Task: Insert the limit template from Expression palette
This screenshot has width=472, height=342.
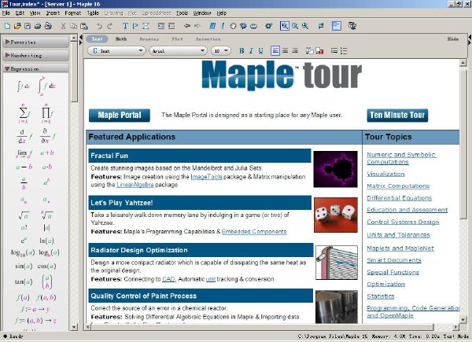Action: pos(24,153)
